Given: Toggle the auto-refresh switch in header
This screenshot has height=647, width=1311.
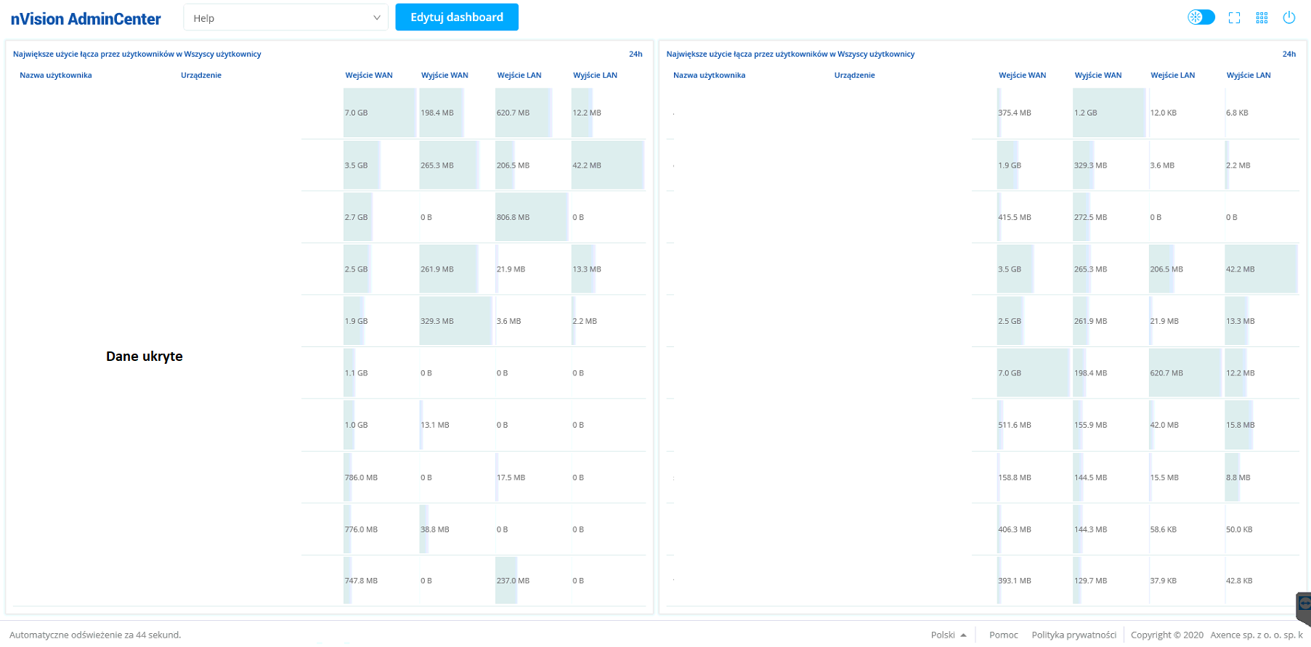Looking at the screenshot, I should click(1201, 17).
